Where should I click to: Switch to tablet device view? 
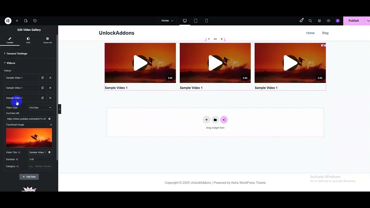coord(196,21)
